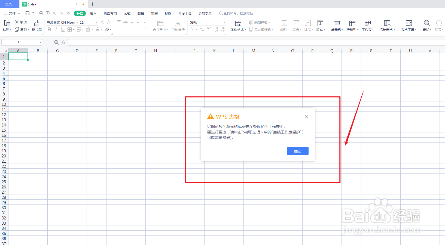Toggle center horizontal alignment
The height and width of the screenshot is (245, 445).
click(126, 29)
